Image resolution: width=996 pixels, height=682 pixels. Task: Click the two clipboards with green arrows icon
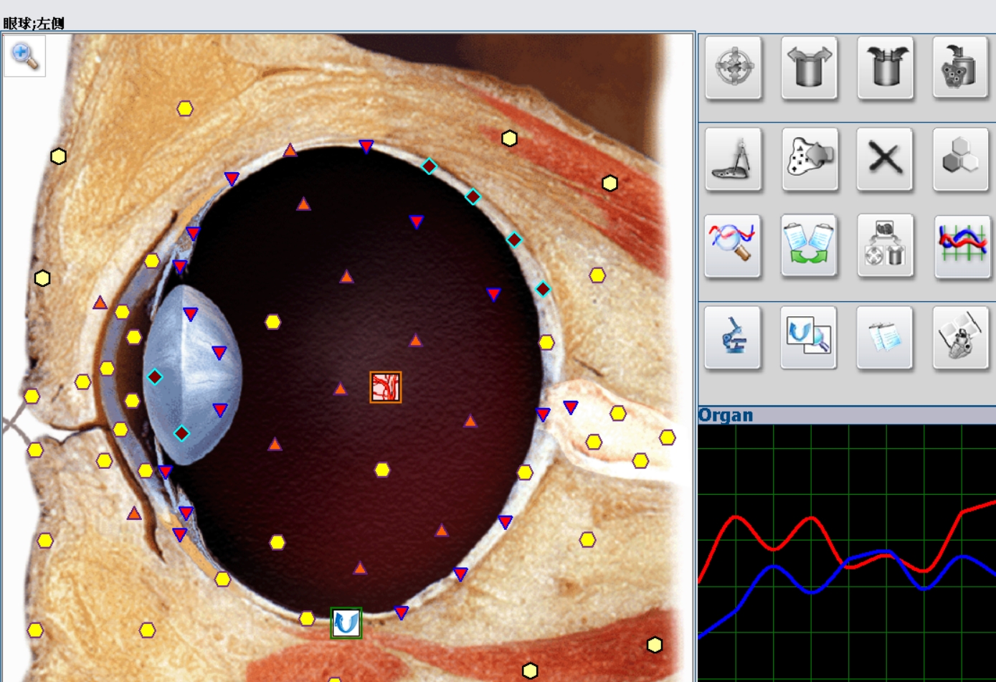[809, 246]
